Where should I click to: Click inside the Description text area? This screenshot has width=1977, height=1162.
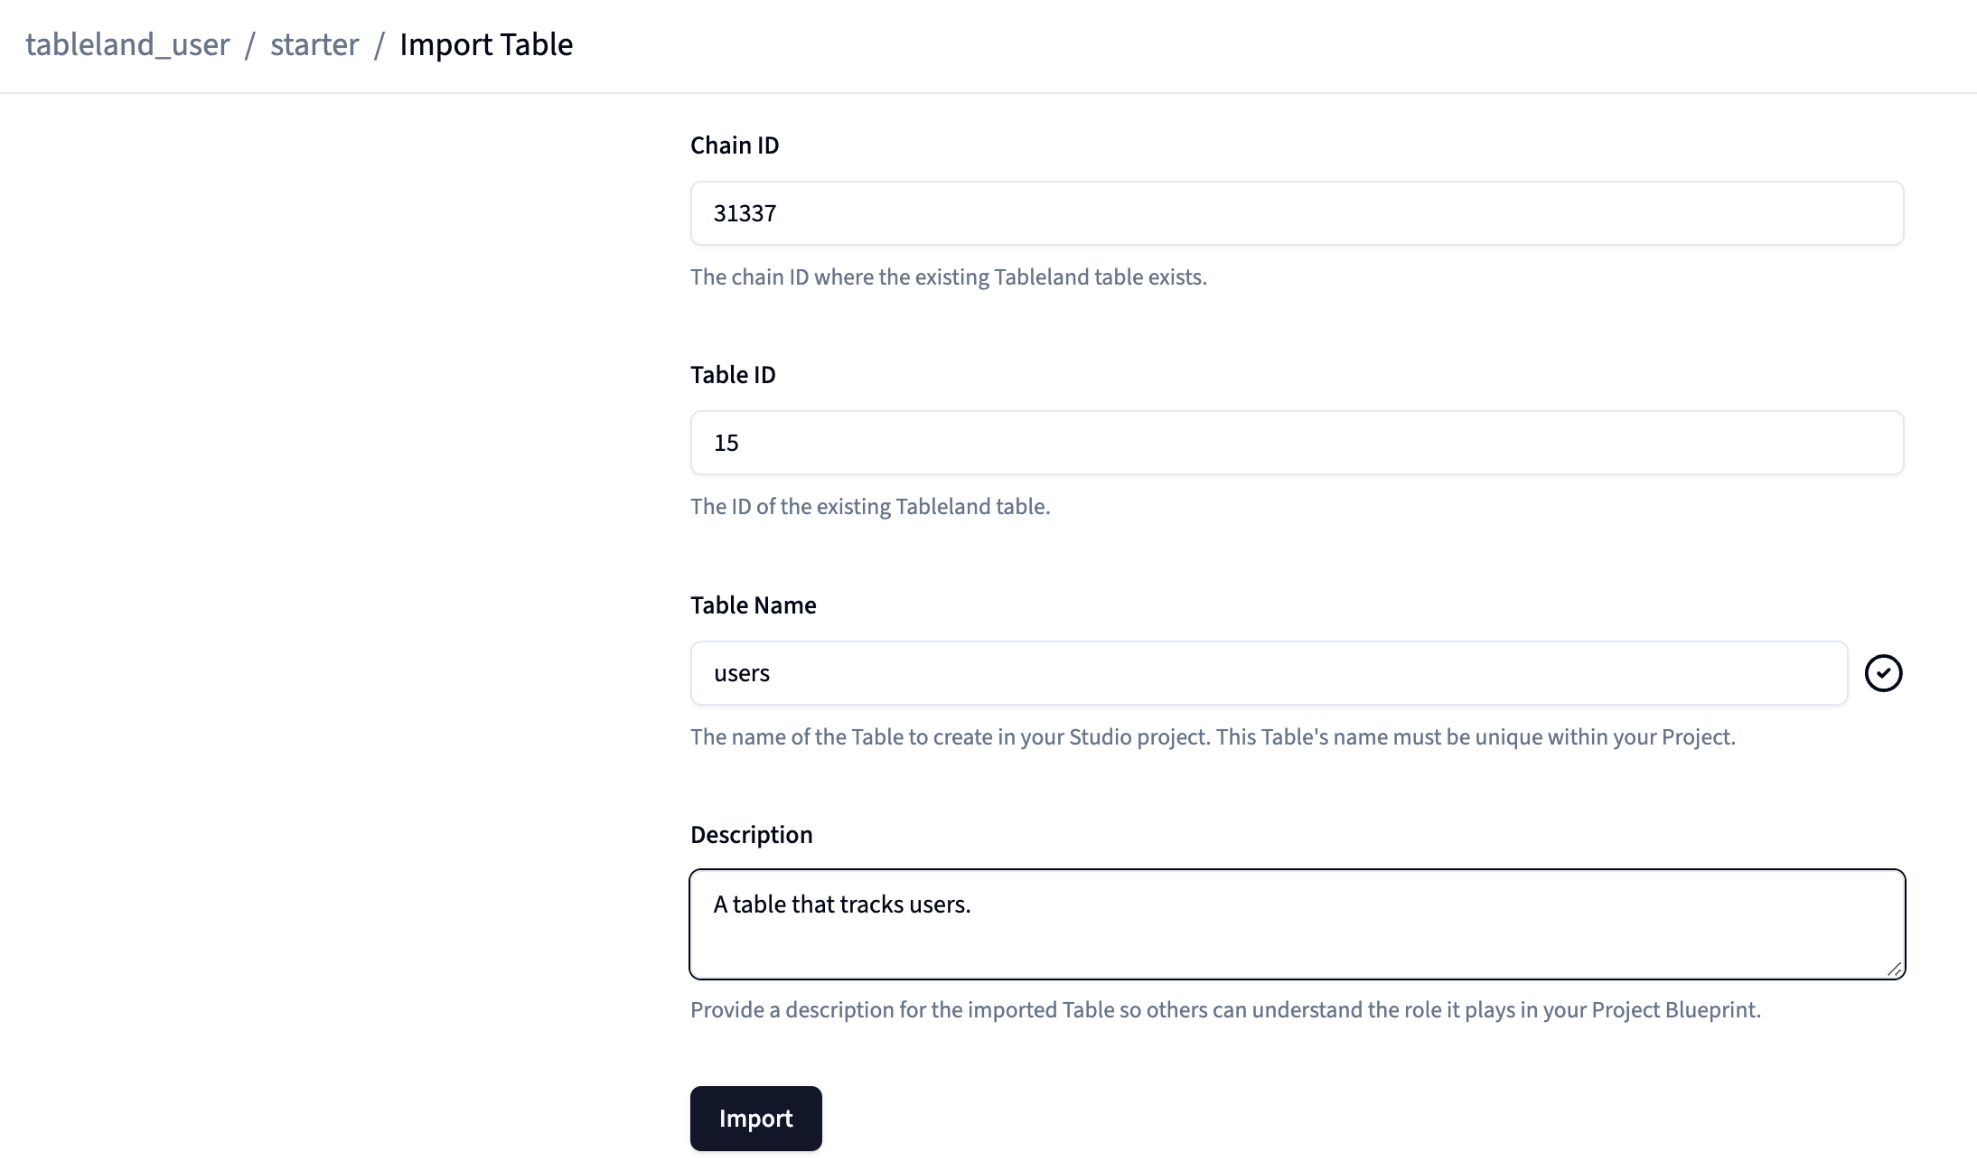point(1297,924)
